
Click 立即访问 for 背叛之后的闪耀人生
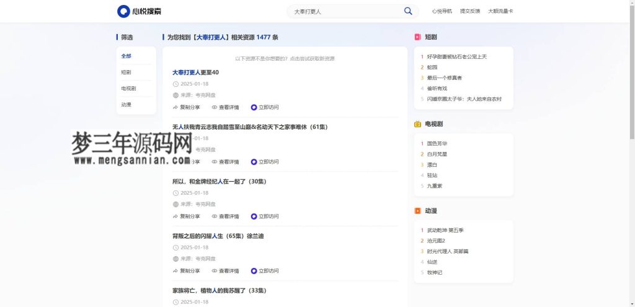(x=269, y=271)
